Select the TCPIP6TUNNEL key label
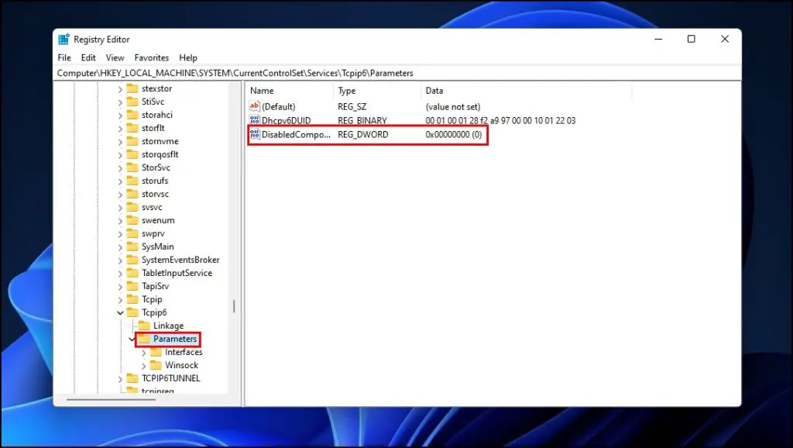793x448 pixels. (x=171, y=378)
